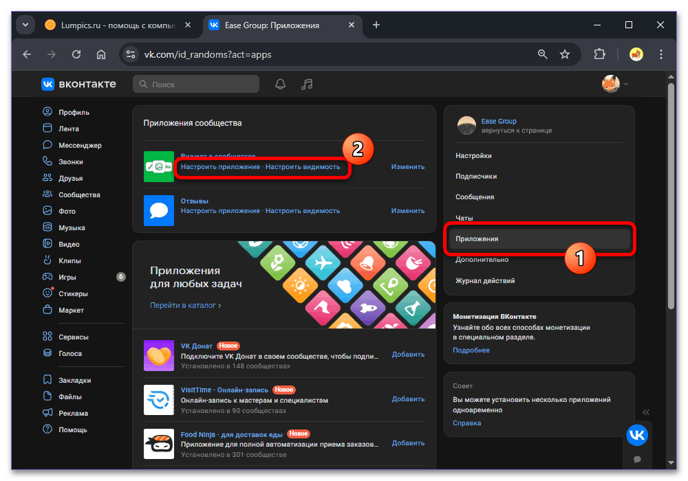Screen dimensions: 688x481
Task: Open the Помощь question mark icon
Action: pos(47,429)
